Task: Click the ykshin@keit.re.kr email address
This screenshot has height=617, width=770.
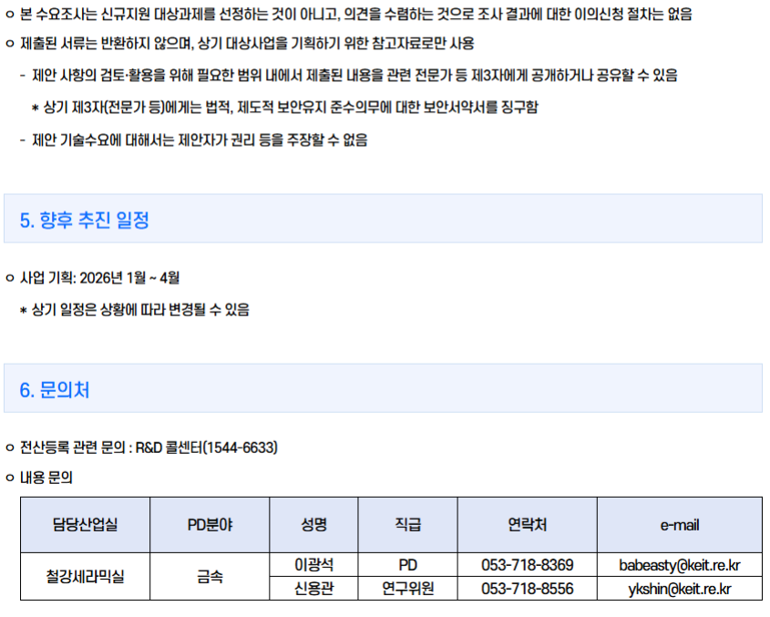Action: click(679, 589)
